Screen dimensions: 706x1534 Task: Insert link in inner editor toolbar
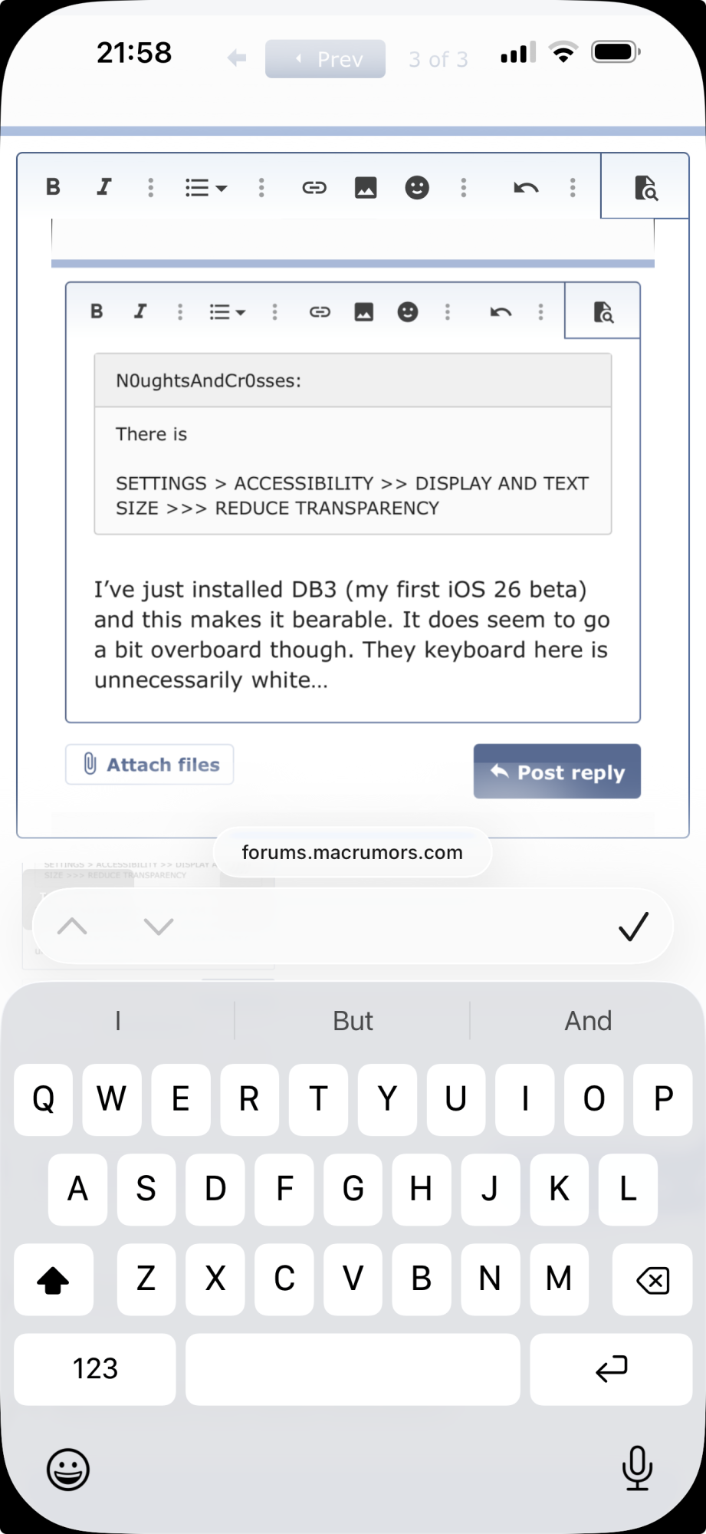[320, 311]
